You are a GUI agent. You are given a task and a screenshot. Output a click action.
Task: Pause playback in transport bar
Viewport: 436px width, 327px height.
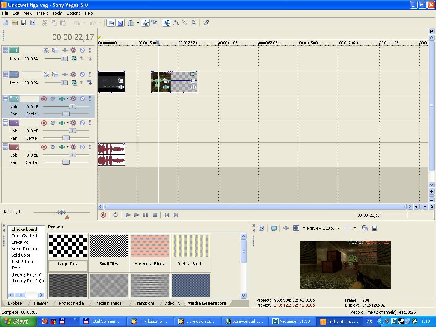(x=146, y=215)
